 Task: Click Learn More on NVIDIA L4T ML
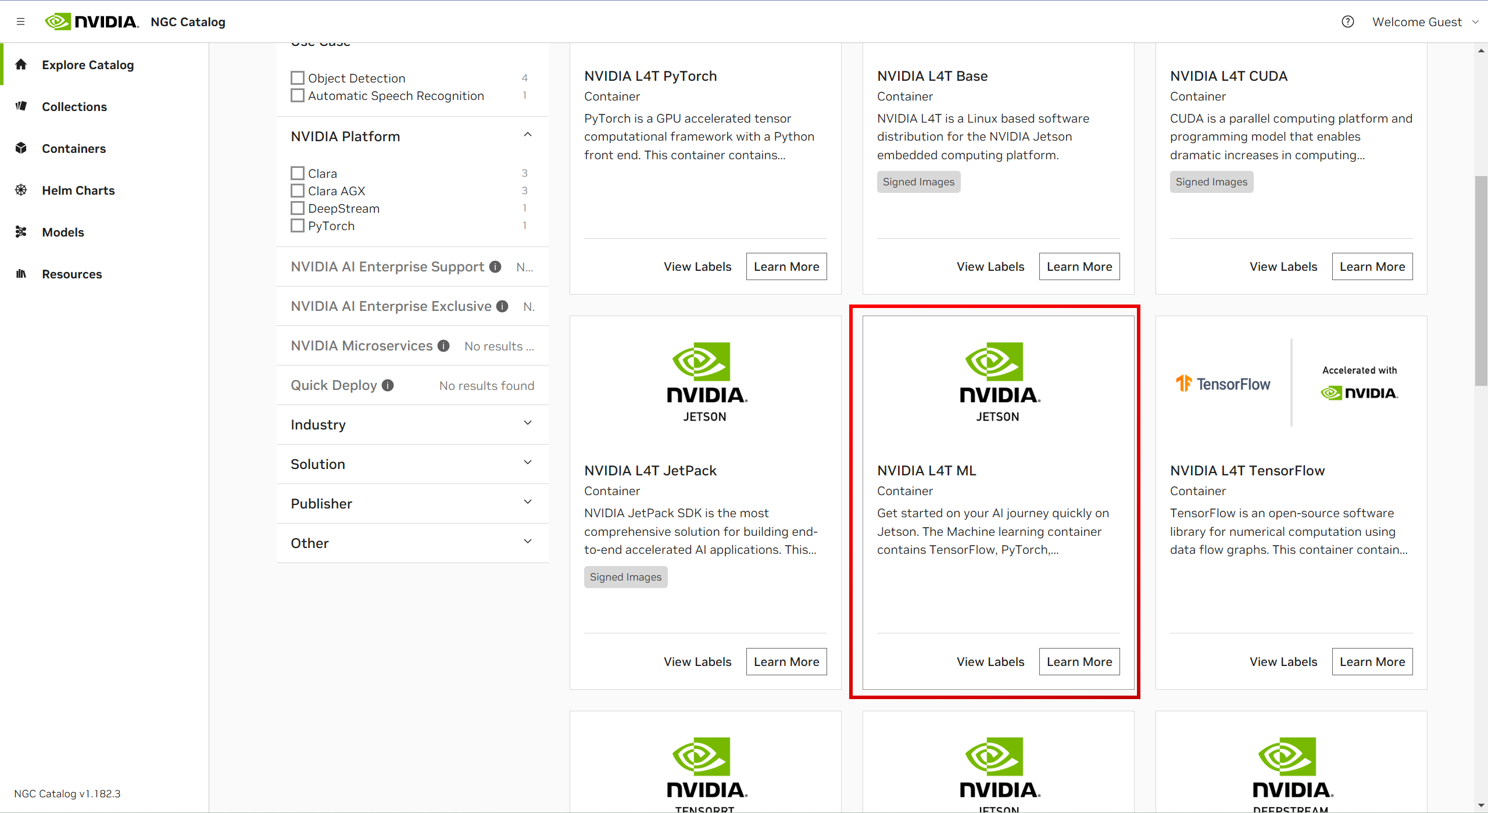[x=1079, y=661]
